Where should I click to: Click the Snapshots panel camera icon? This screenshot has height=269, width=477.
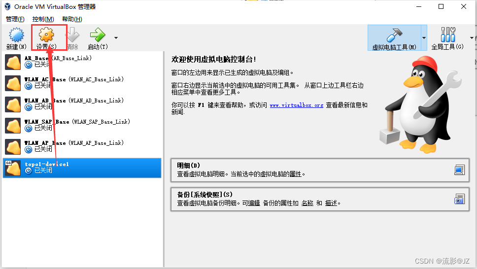coord(459,199)
